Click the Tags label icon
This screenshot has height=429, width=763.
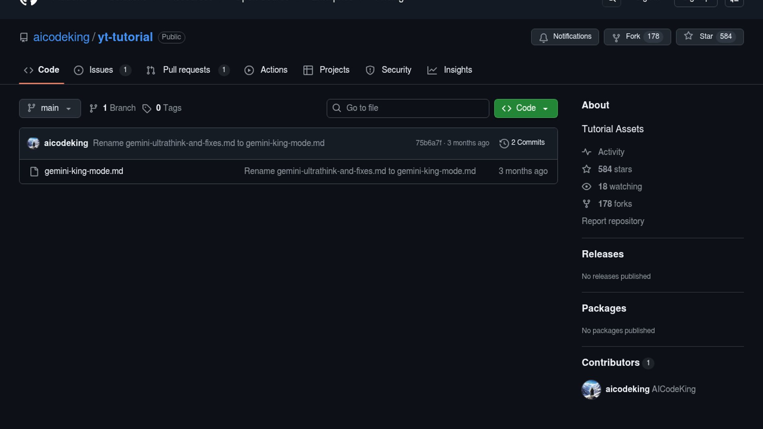pos(147,108)
